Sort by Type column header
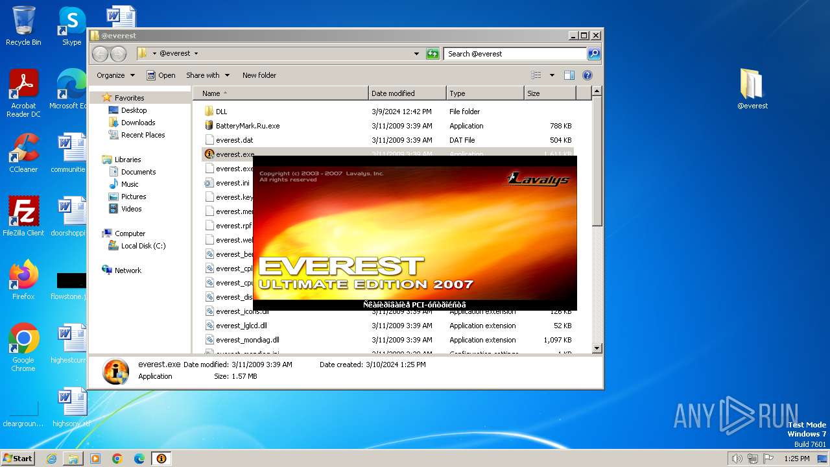 (485, 93)
